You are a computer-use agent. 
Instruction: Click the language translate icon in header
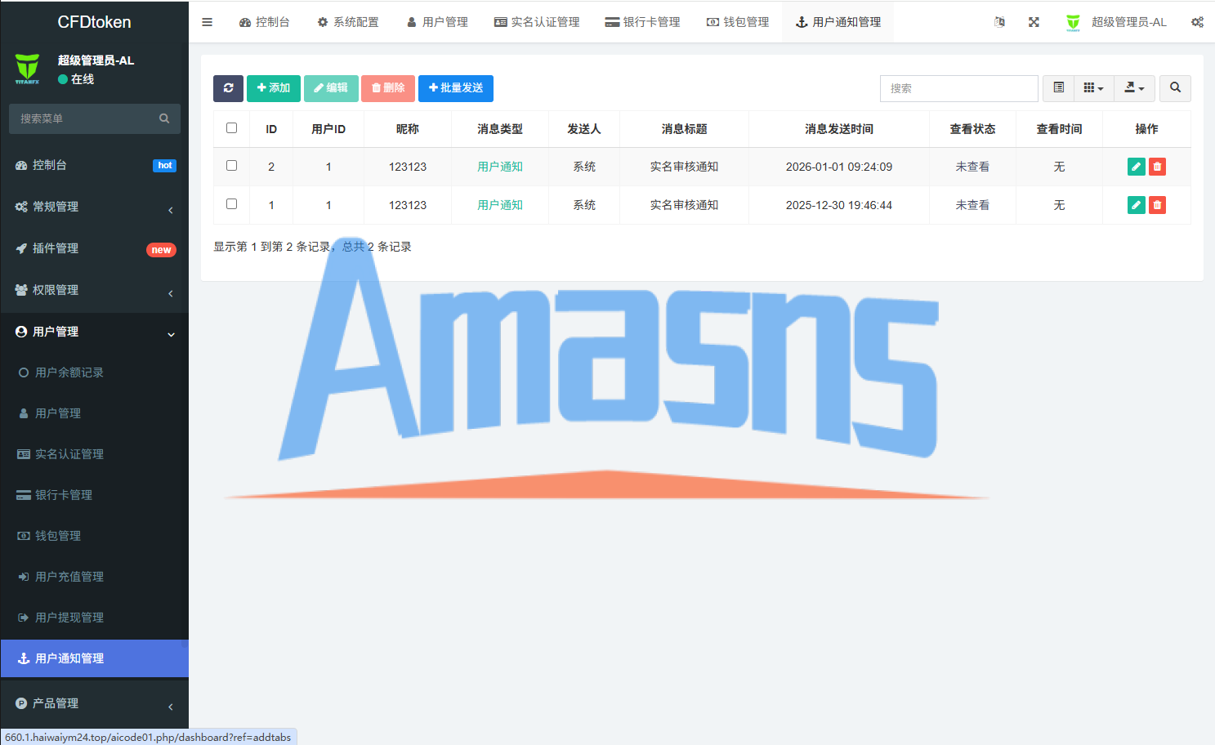pyautogui.click(x=999, y=22)
